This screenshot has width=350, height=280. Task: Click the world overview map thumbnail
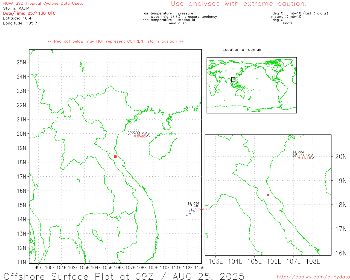252,85
